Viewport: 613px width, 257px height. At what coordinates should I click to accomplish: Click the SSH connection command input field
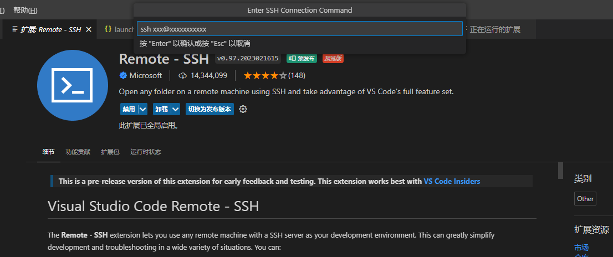[299, 29]
